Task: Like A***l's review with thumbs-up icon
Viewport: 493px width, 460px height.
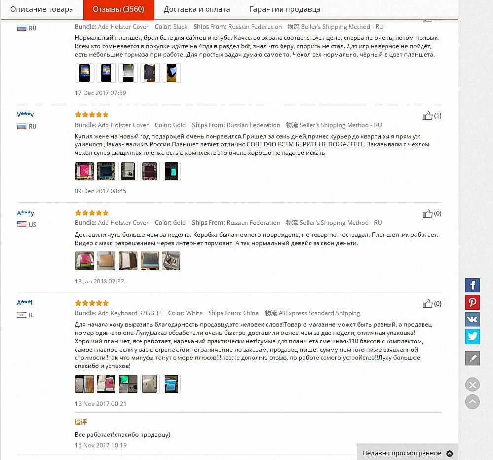Action: point(427,304)
